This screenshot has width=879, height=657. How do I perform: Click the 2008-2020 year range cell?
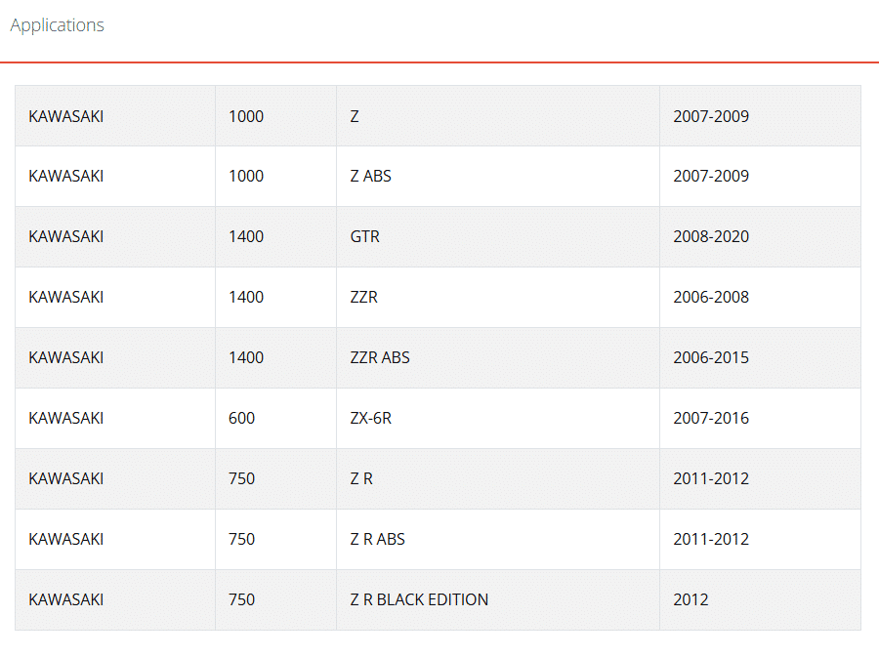[711, 236]
